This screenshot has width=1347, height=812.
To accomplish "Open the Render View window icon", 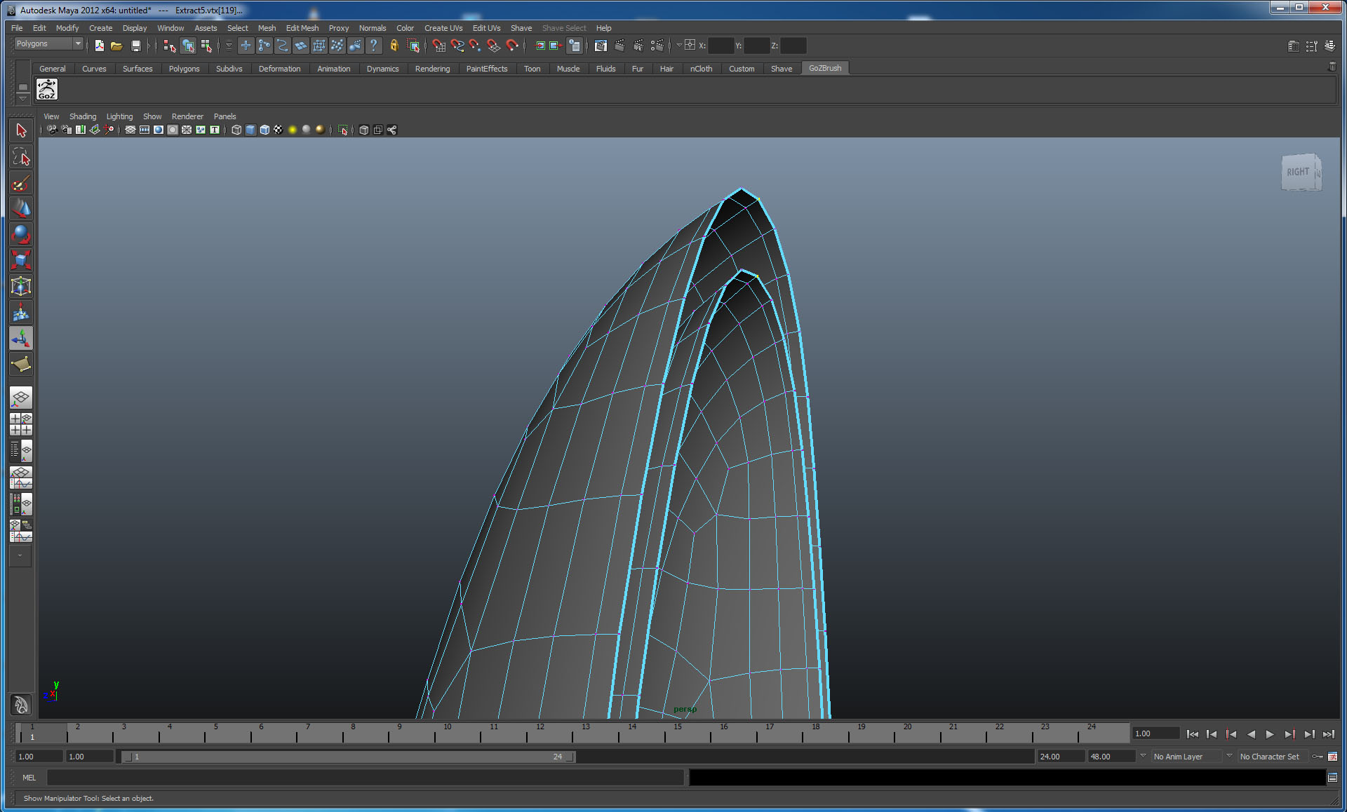I will point(601,46).
